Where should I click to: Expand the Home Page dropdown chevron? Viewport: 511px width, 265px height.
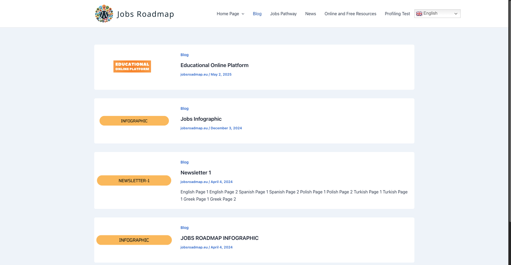[x=243, y=14]
